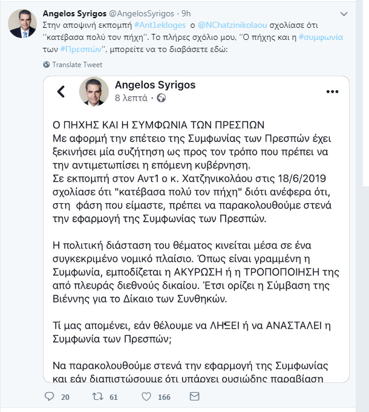Click the globe icon beside Translate Tweet

point(47,64)
